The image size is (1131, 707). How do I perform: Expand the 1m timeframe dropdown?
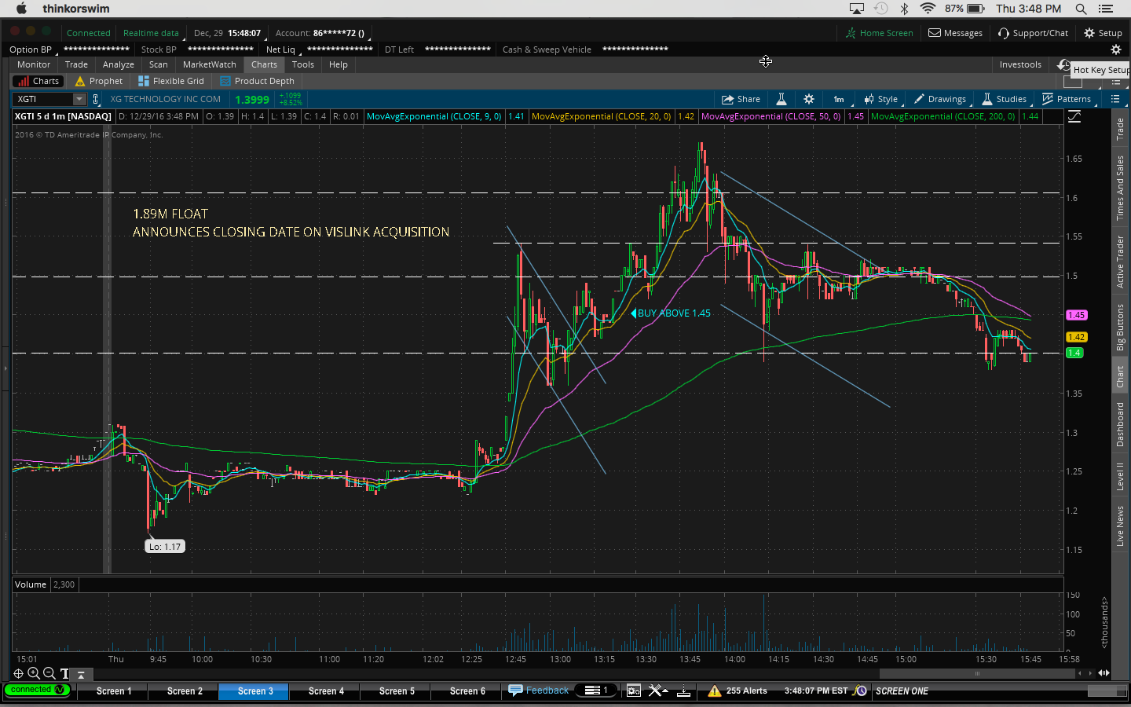tap(839, 99)
